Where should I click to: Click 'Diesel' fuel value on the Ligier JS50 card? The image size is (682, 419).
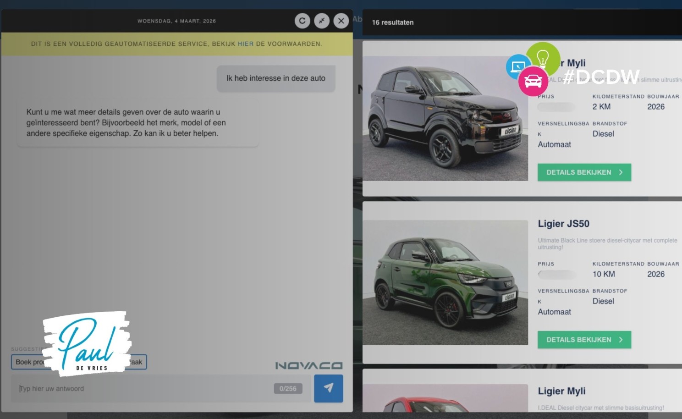[603, 301]
